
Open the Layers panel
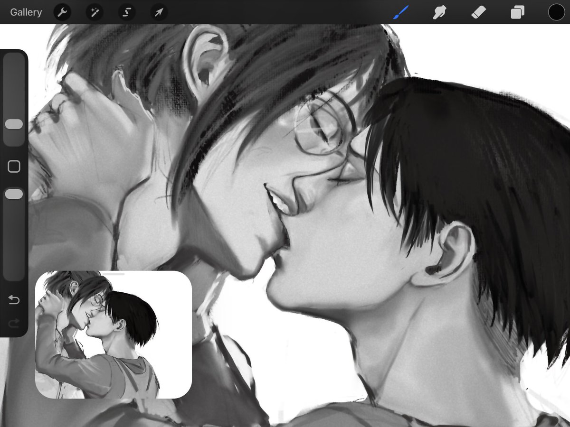point(517,12)
